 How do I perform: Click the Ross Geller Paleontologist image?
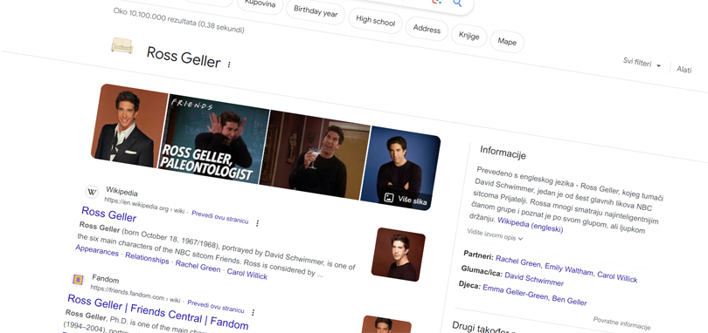click(x=214, y=139)
